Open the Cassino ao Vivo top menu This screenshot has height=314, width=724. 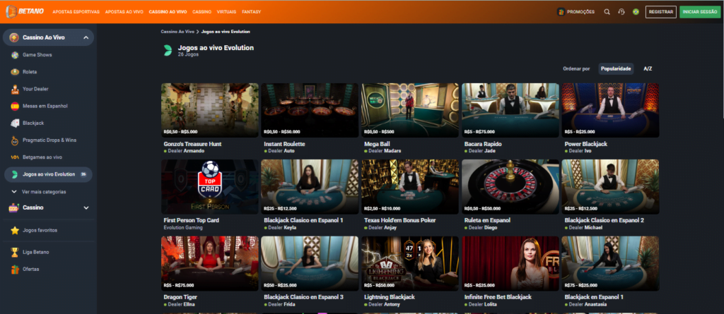(168, 12)
